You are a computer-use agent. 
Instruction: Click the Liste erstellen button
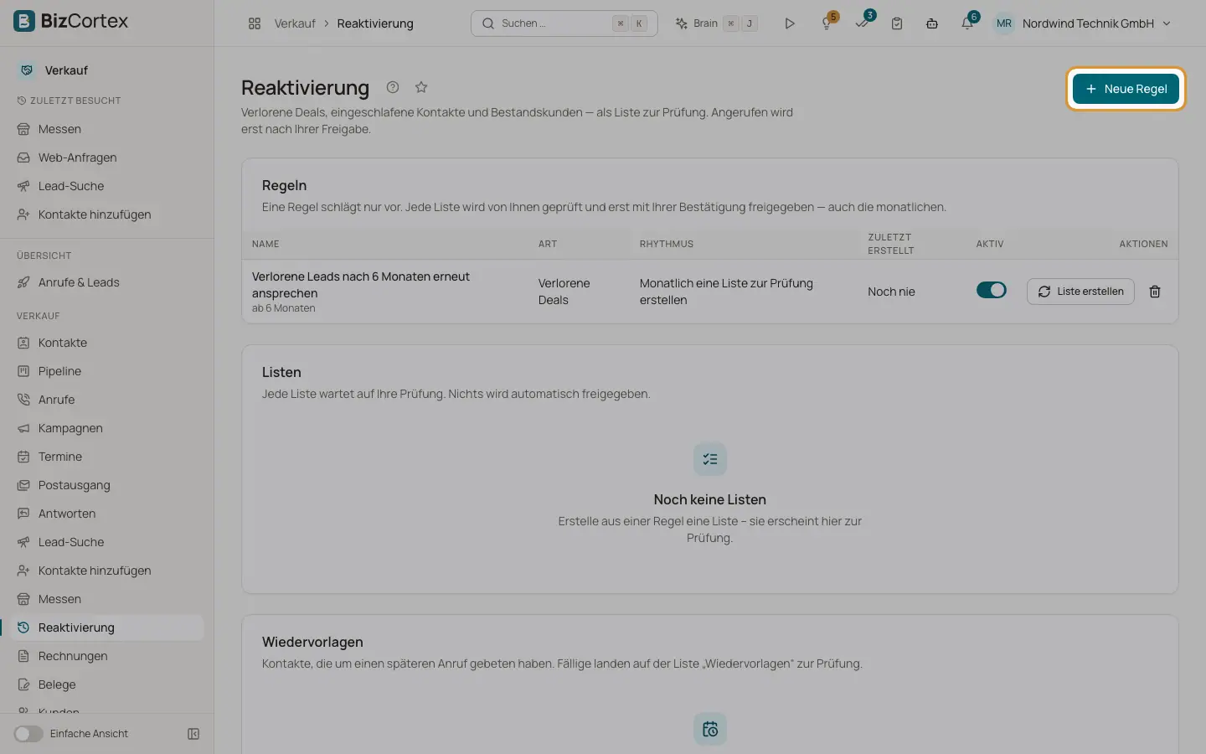[x=1080, y=292]
